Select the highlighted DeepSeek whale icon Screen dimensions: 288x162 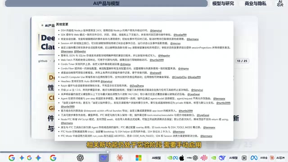pos(104,158)
